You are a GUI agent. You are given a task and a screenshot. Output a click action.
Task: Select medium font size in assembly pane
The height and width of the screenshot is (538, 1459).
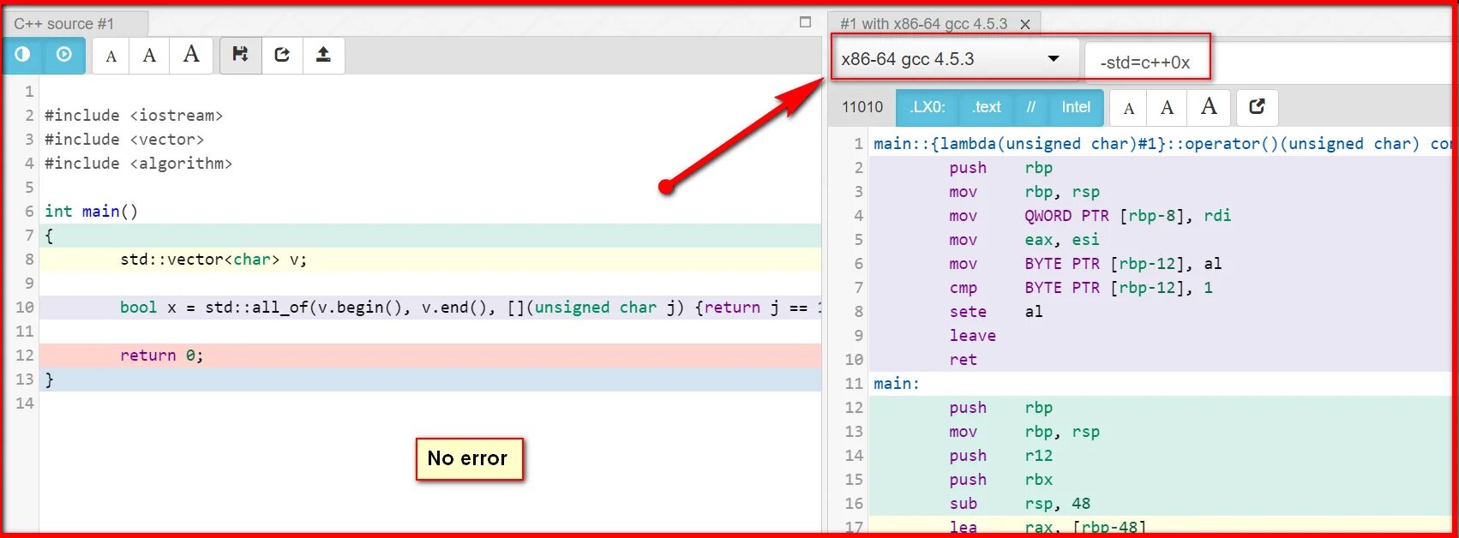pos(1167,108)
